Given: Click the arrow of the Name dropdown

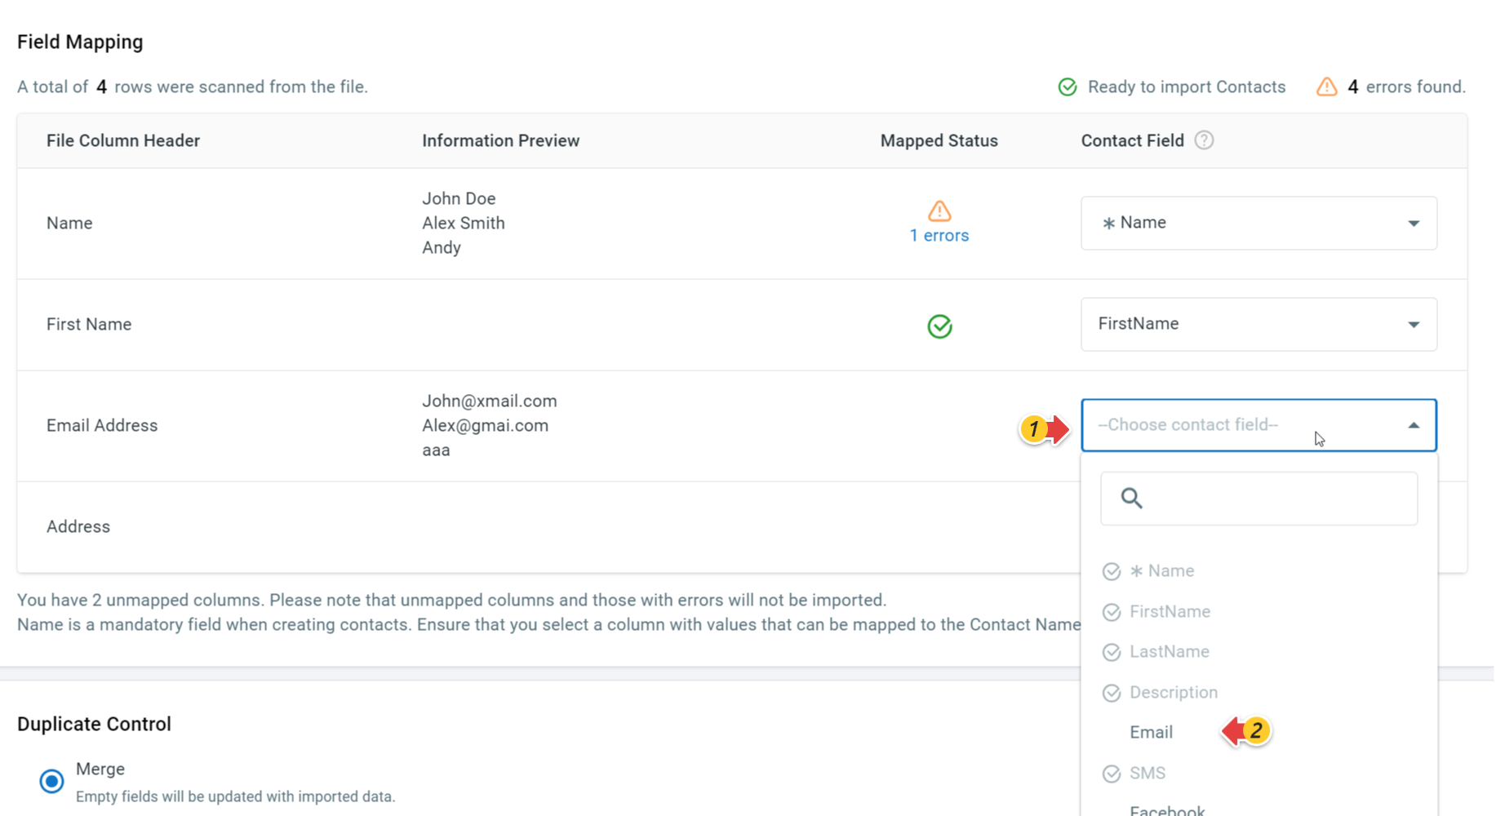Looking at the screenshot, I should [1414, 224].
